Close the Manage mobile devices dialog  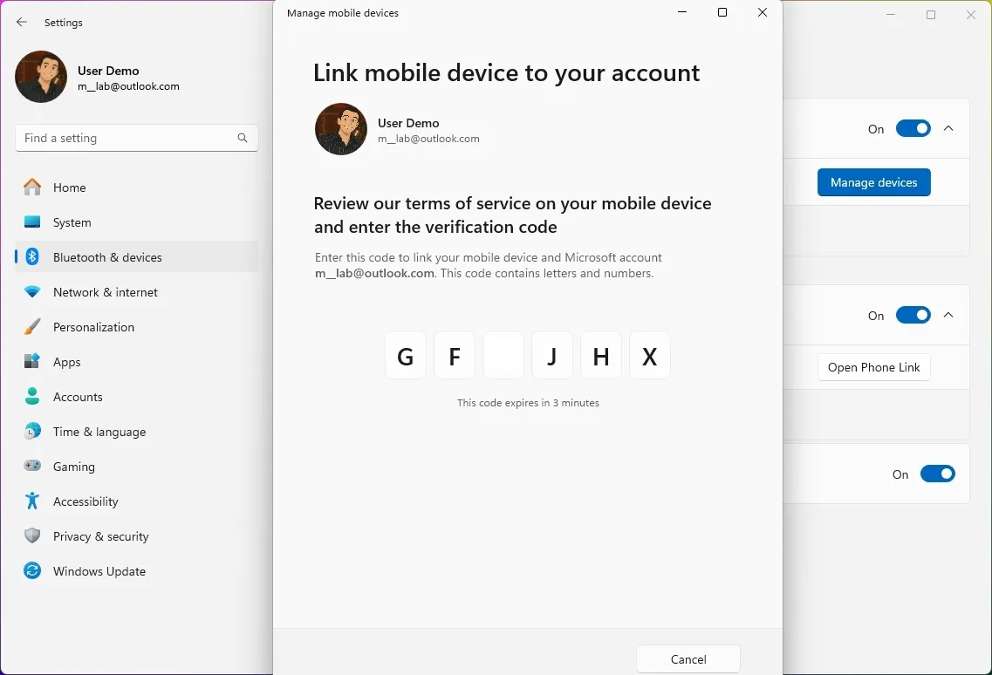[763, 12]
